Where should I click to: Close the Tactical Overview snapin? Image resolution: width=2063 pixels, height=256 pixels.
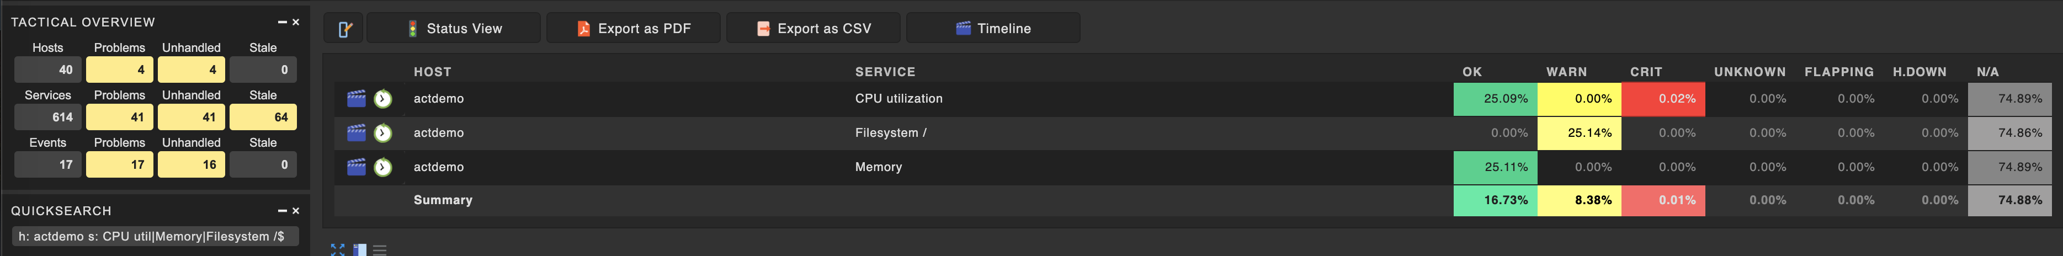click(x=295, y=23)
